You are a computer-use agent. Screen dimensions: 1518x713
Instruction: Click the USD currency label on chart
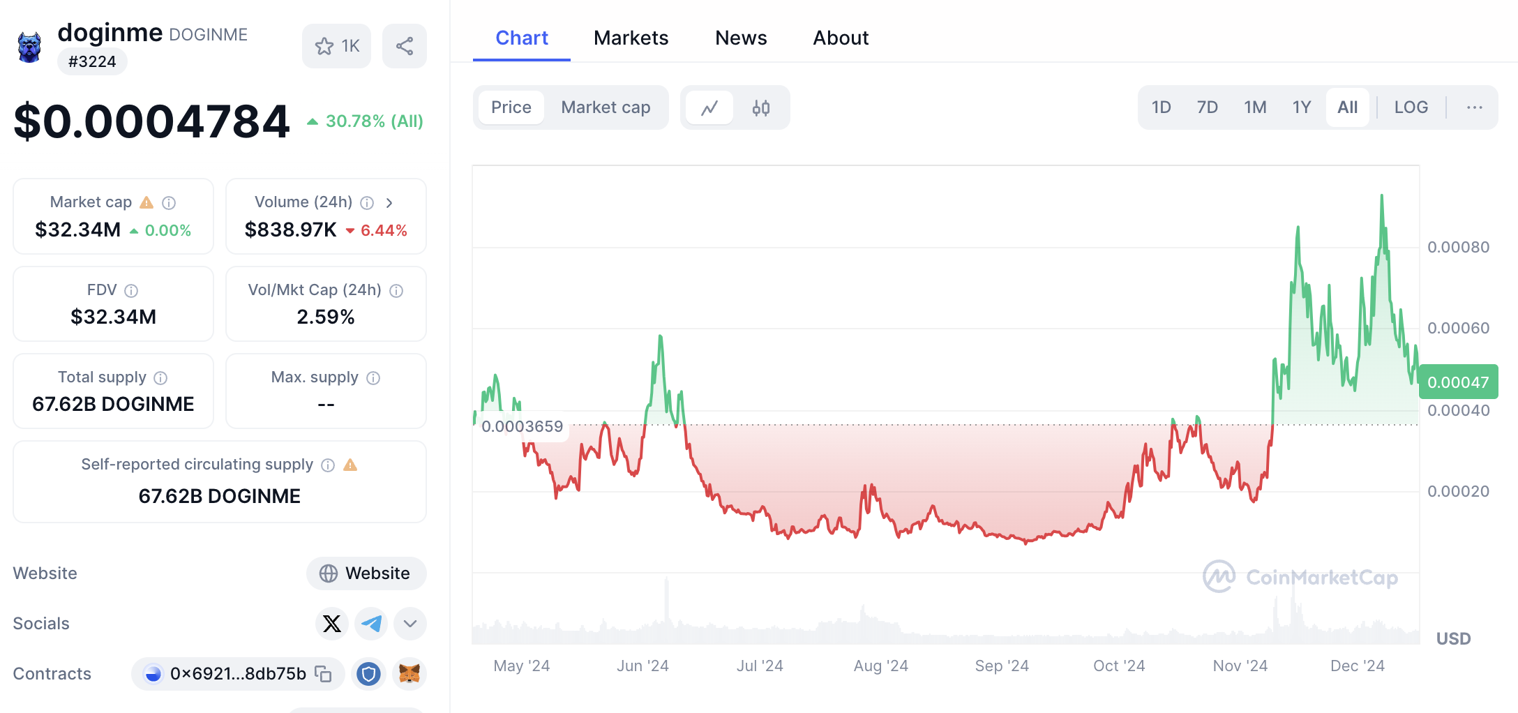(x=1454, y=638)
